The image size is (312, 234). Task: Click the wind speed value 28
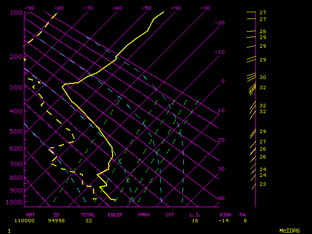[262, 32]
